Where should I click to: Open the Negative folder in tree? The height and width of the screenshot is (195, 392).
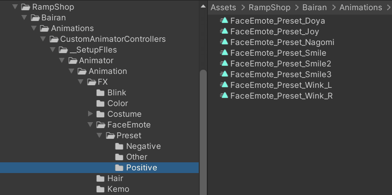138,146
